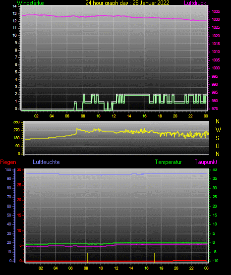Click the 24 hour graph day title

[127, 3]
